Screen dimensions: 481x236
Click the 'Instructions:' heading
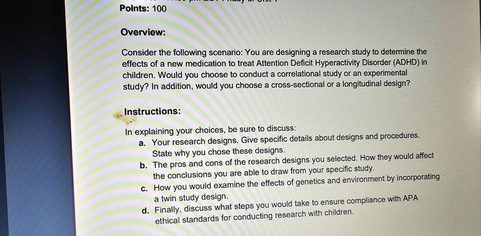click(152, 111)
